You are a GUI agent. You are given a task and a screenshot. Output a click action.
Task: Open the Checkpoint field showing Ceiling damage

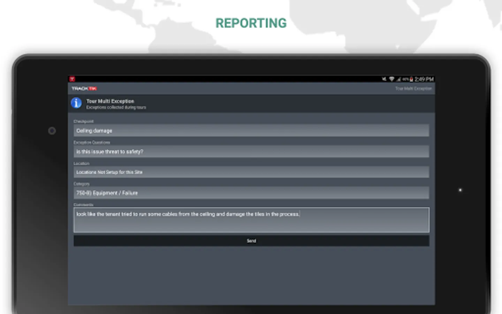[251, 130]
